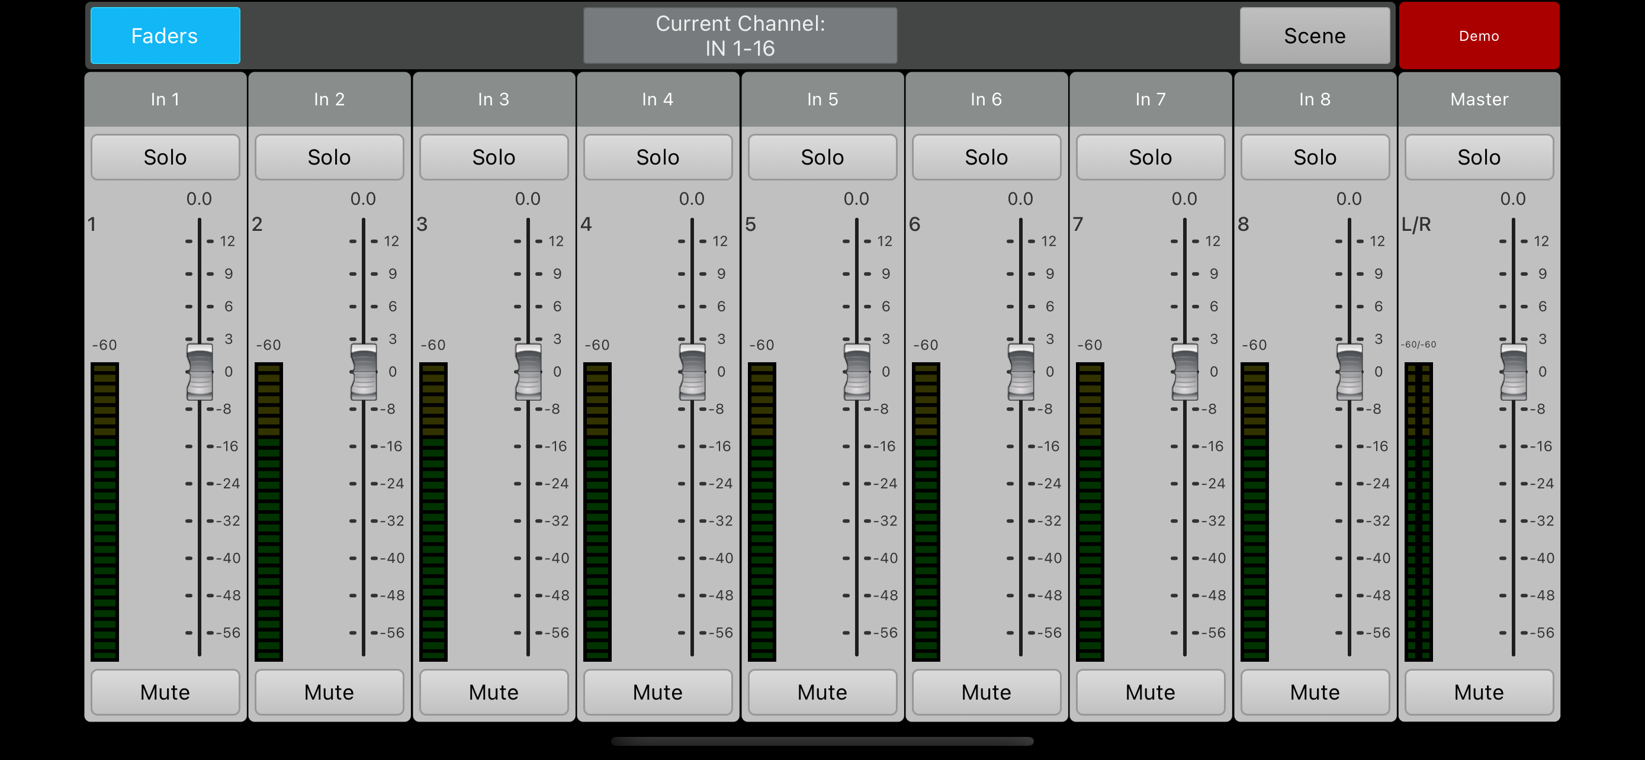This screenshot has width=1645, height=760.
Task: Click the In 4 fader knob
Action: point(692,372)
